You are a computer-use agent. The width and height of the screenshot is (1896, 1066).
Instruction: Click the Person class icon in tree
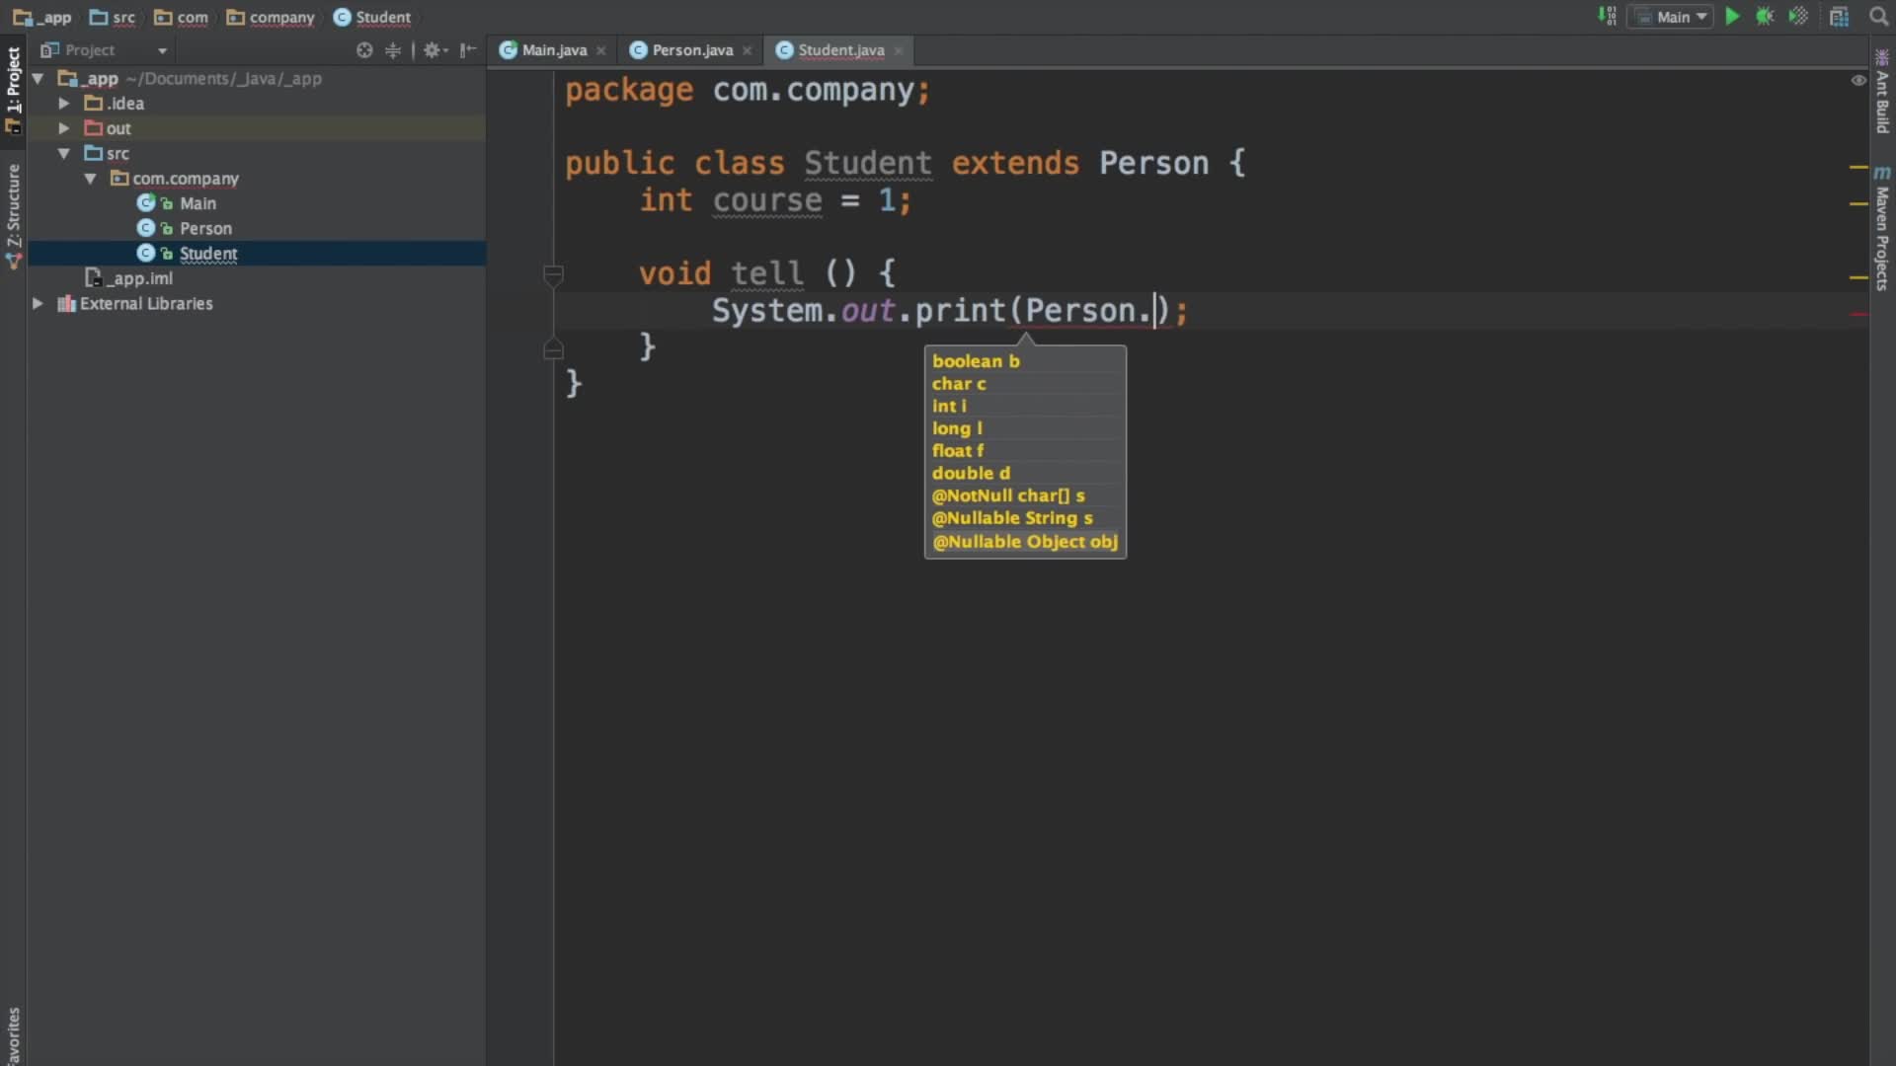point(146,228)
